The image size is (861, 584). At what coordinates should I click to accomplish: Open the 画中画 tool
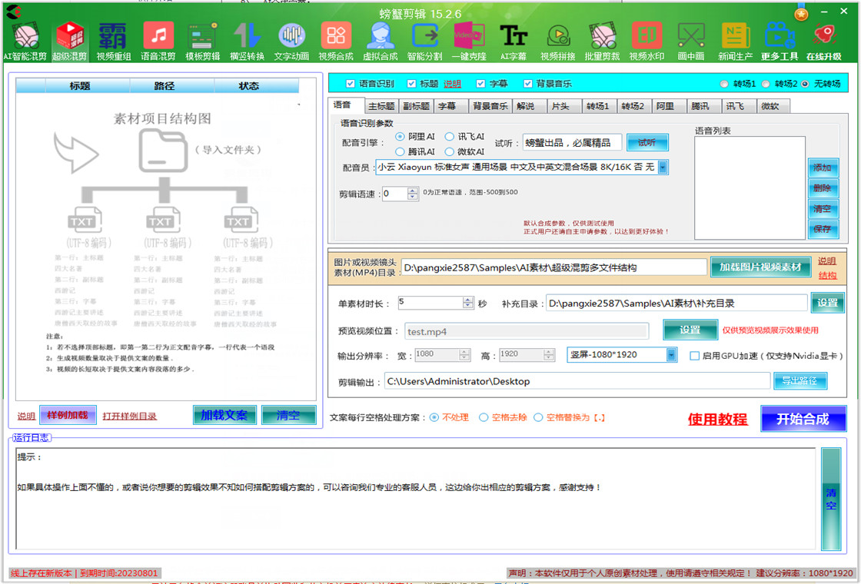(691, 41)
